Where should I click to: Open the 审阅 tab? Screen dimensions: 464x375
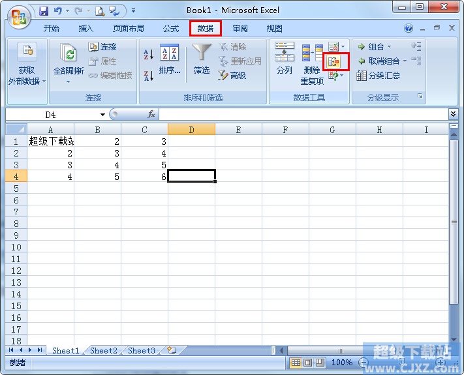[240, 29]
